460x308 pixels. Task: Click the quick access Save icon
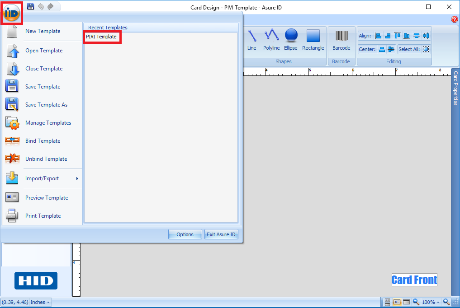coord(30,6)
